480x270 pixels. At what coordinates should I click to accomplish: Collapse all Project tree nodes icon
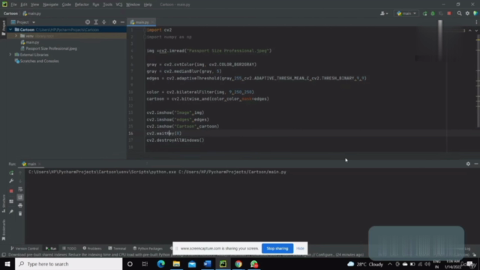coord(104,22)
